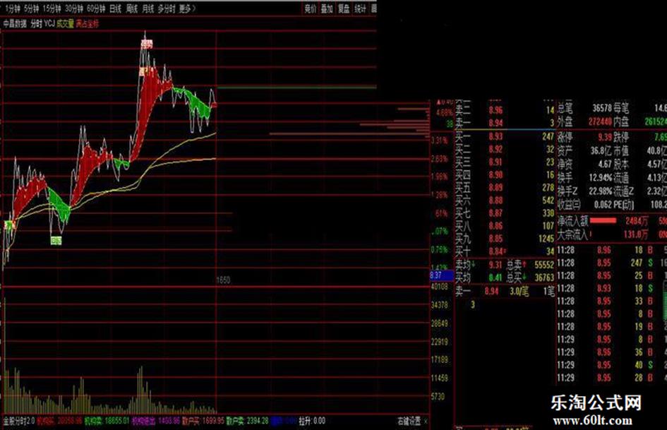The height and width of the screenshot is (430, 667).
Task: Click the green 回落 marker on chart
Action: click(x=56, y=241)
